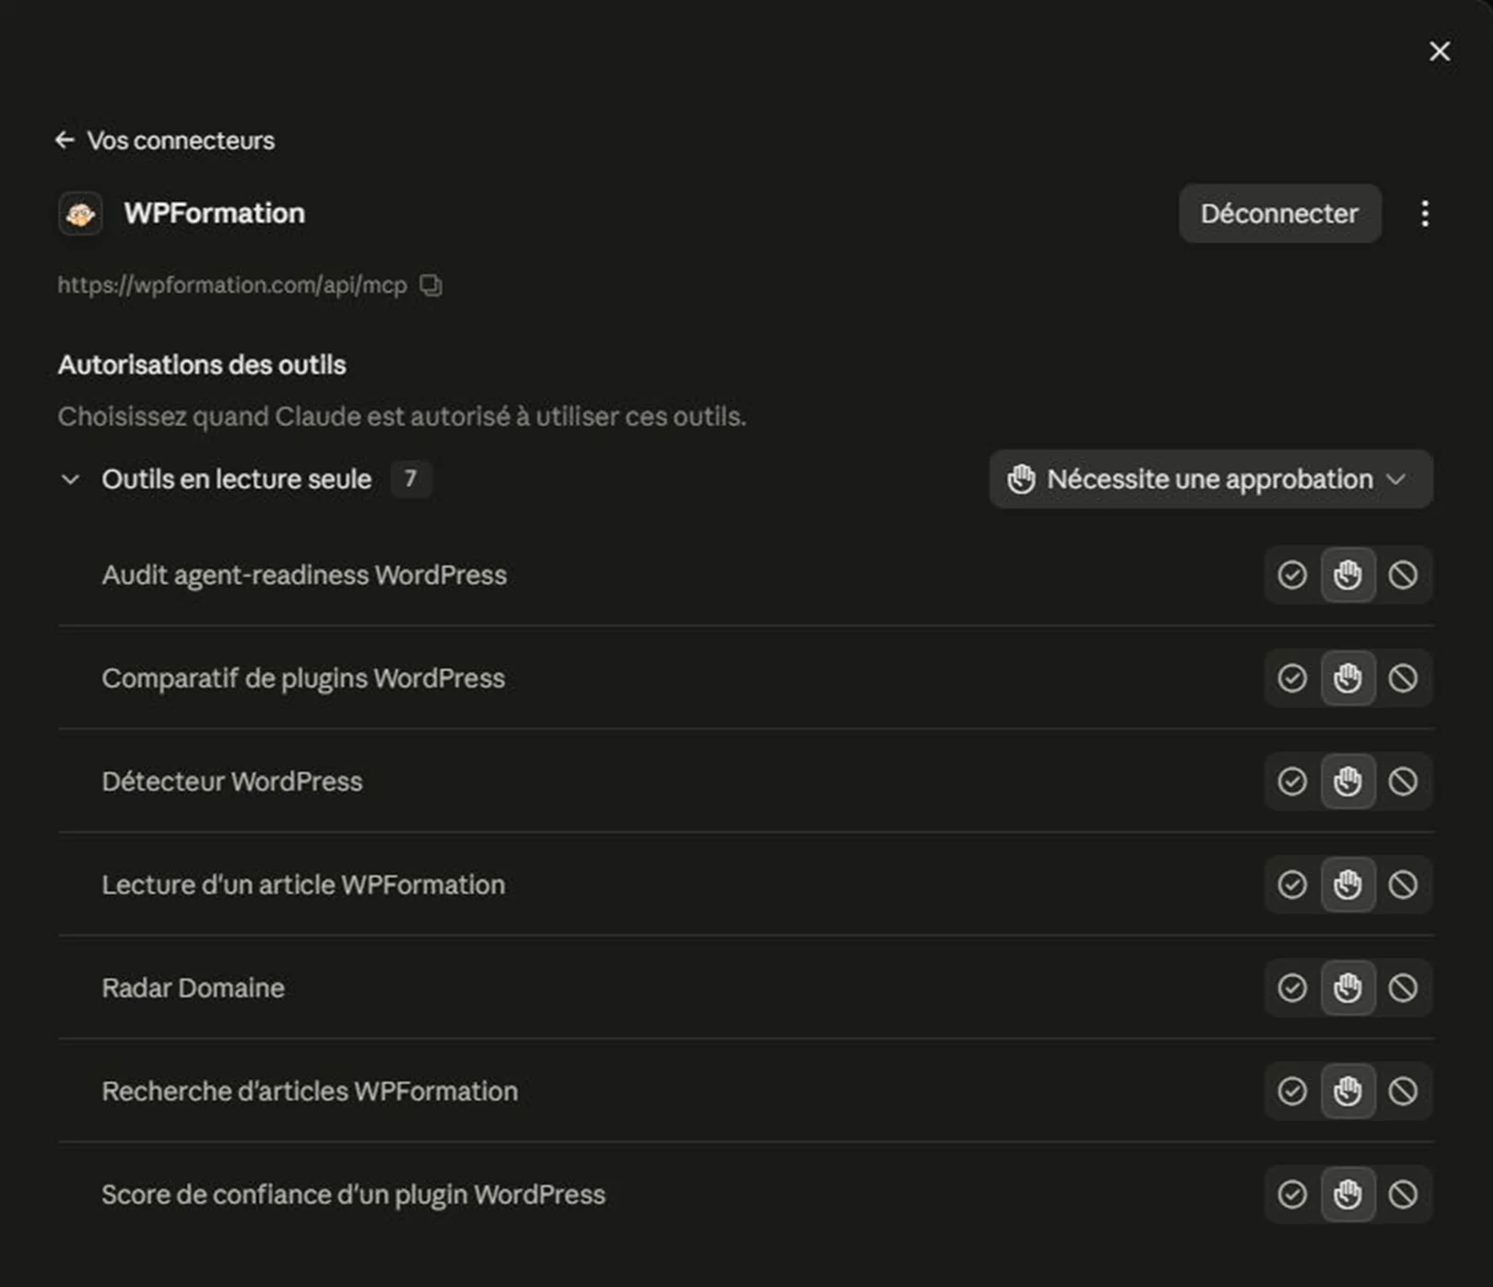Always allow Lecture d'un article WPFormation
Image resolution: width=1493 pixels, height=1287 pixels.
[1292, 885]
